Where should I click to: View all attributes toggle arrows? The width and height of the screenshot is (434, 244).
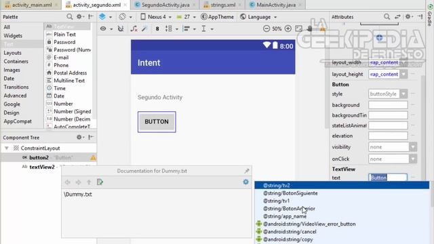pos(397,17)
